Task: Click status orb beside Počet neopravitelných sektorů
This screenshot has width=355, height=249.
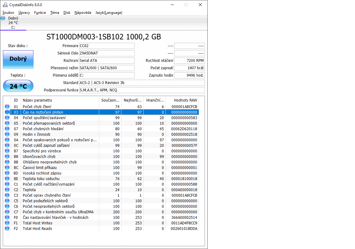Action: 7,206
